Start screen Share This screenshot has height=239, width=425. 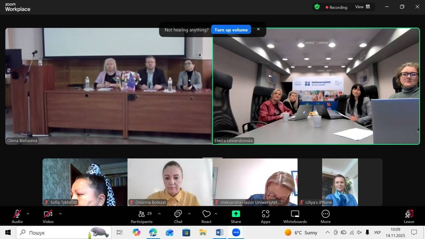tap(236, 216)
